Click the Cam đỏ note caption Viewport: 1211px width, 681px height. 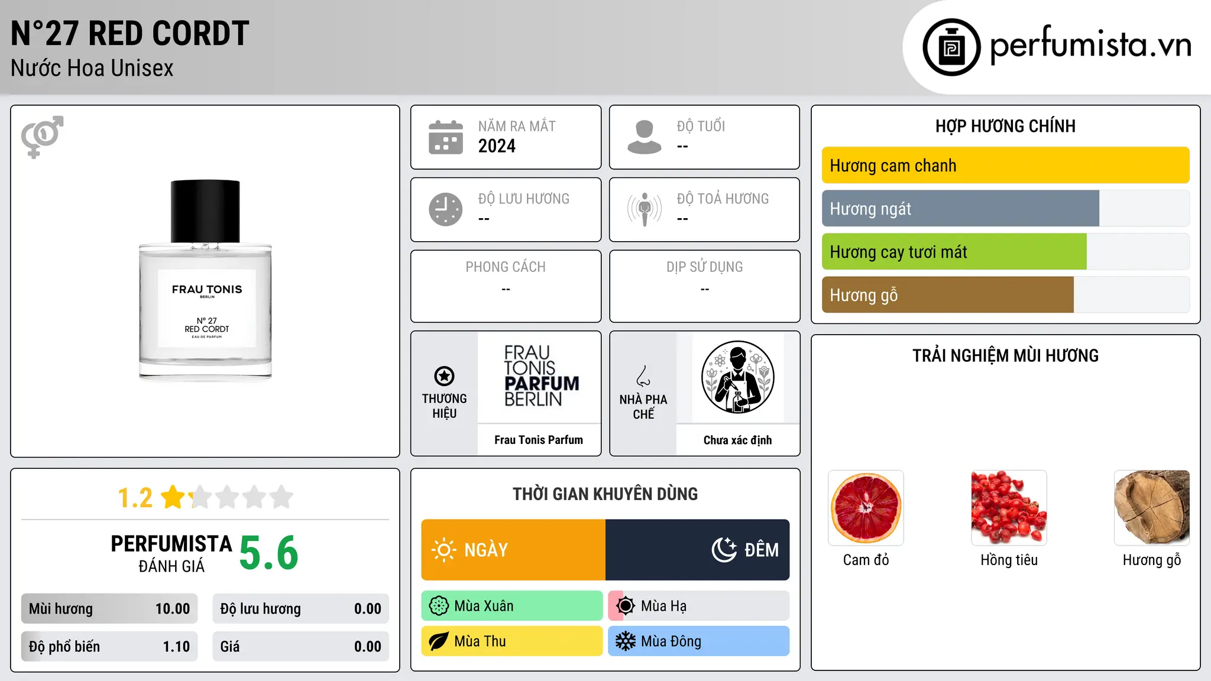coord(866,560)
